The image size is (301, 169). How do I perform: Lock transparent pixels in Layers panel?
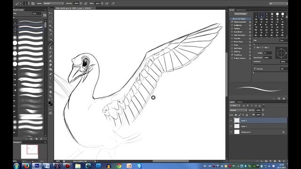click(x=236, y=115)
